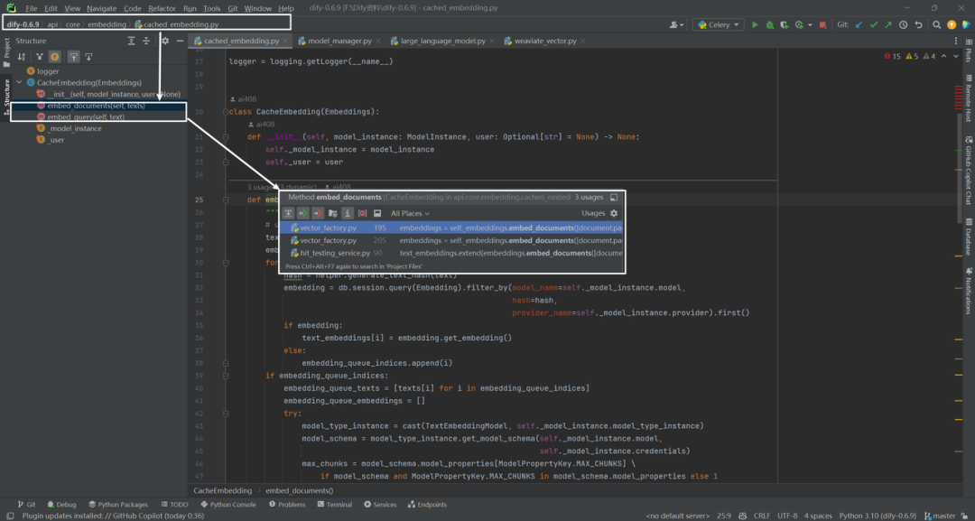Open the Celery run configuration dropdown
This screenshot has width=975, height=521.
[719, 25]
